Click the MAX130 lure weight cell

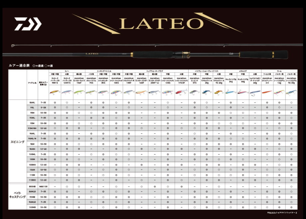coord(43,186)
